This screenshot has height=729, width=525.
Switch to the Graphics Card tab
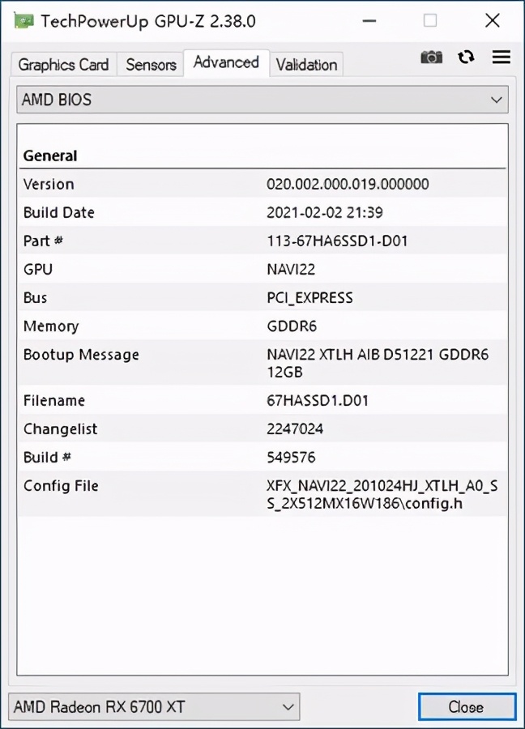pyautogui.click(x=63, y=65)
